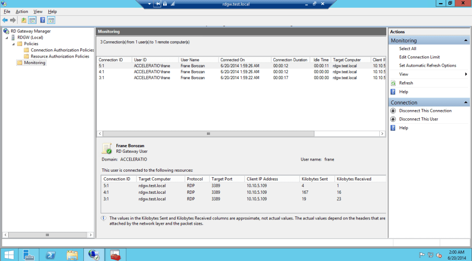Collapse the Policies tree node
This screenshot has height=261, width=472.
13,44
